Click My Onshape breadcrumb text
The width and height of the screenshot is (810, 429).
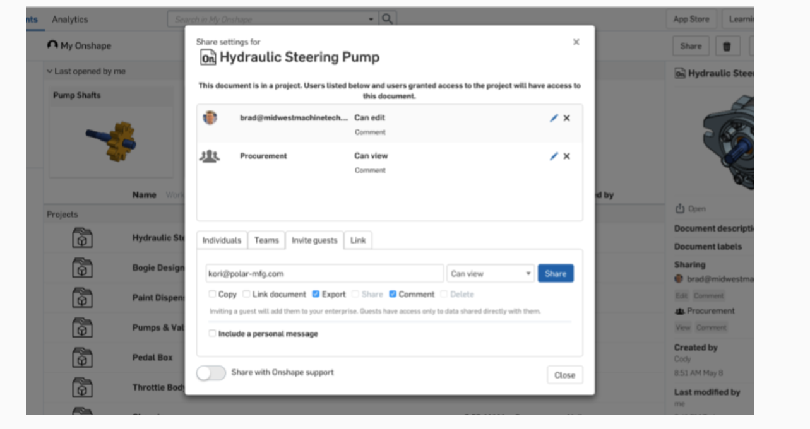coord(86,46)
